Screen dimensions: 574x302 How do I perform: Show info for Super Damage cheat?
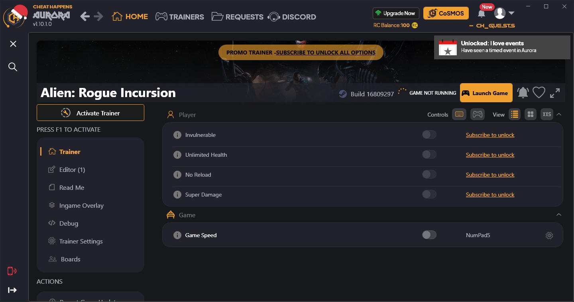[x=177, y=195]
